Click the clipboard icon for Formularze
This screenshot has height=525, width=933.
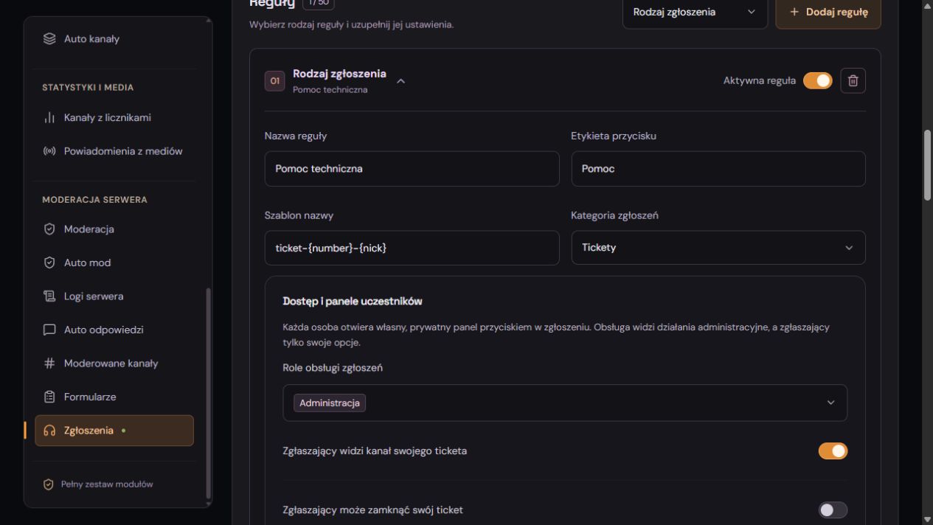50,397
